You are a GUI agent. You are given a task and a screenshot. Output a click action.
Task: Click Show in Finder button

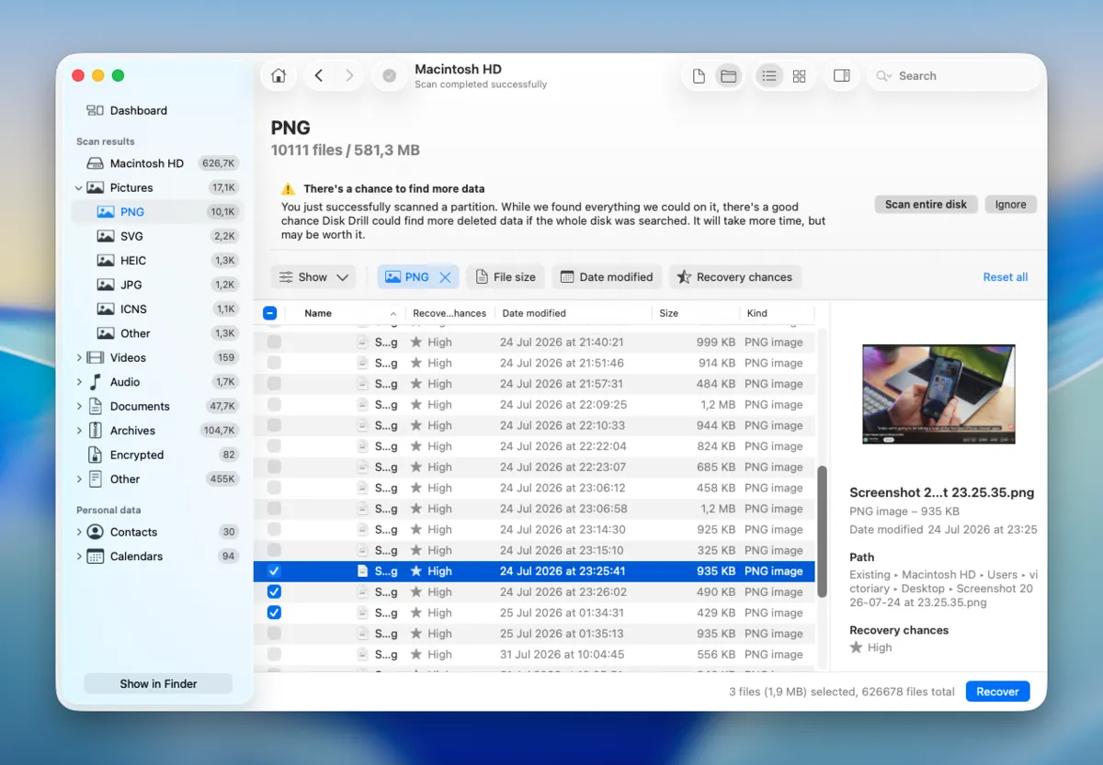click(158, 684)
